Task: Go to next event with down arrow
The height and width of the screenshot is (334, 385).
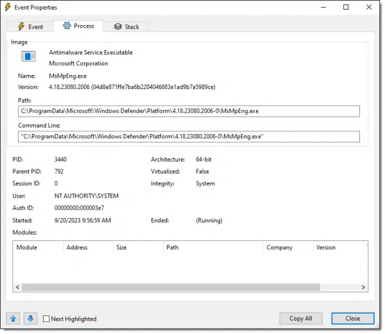Action: click(30, 319)
